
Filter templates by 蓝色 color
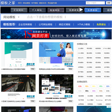click(x=108, y=86)
